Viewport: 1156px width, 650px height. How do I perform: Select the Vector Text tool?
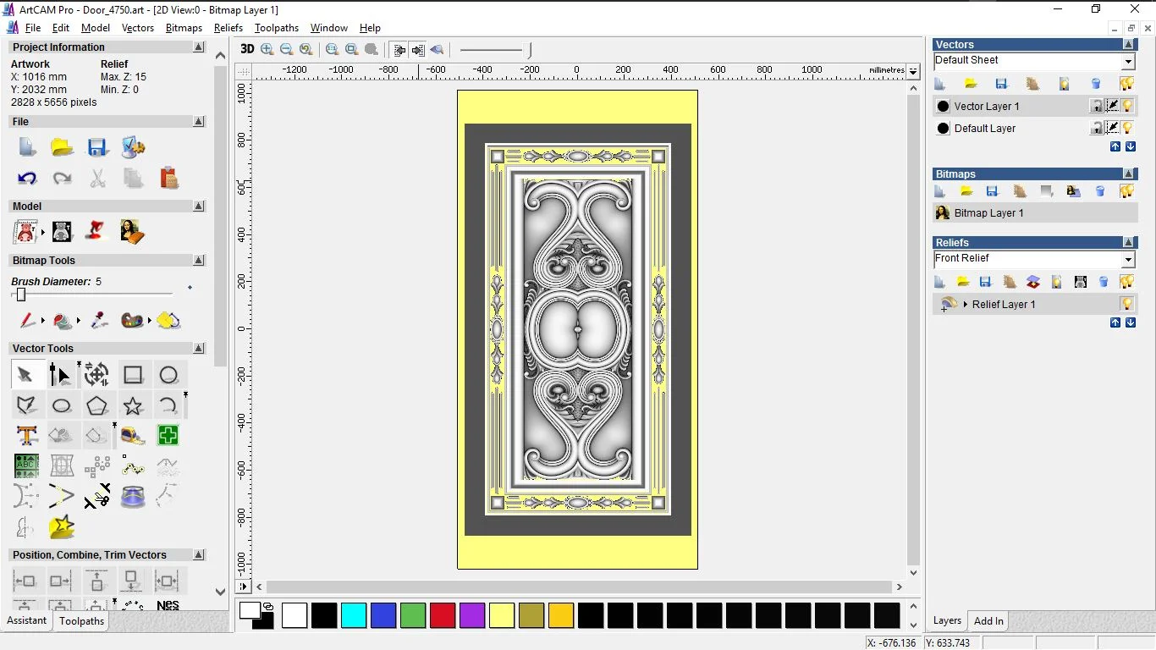point(27,436)
